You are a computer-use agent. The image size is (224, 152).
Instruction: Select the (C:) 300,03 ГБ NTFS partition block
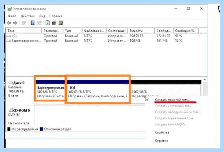click(x=98, y=91)
